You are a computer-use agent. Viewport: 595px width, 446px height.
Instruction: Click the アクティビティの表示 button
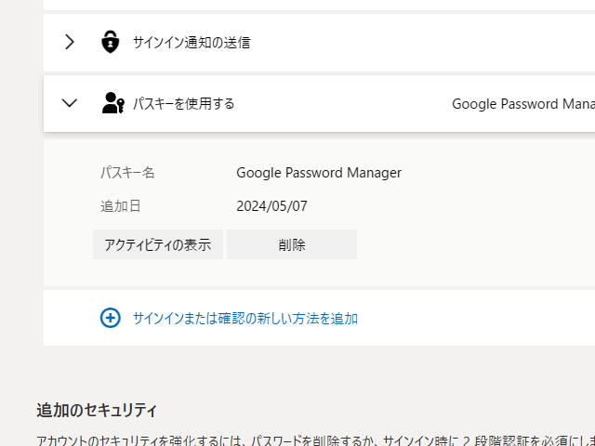158,244
